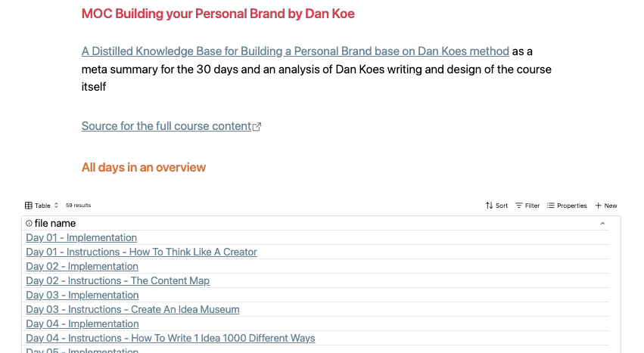
Task: Click the file name column info icon
Action: coord(29,223)
